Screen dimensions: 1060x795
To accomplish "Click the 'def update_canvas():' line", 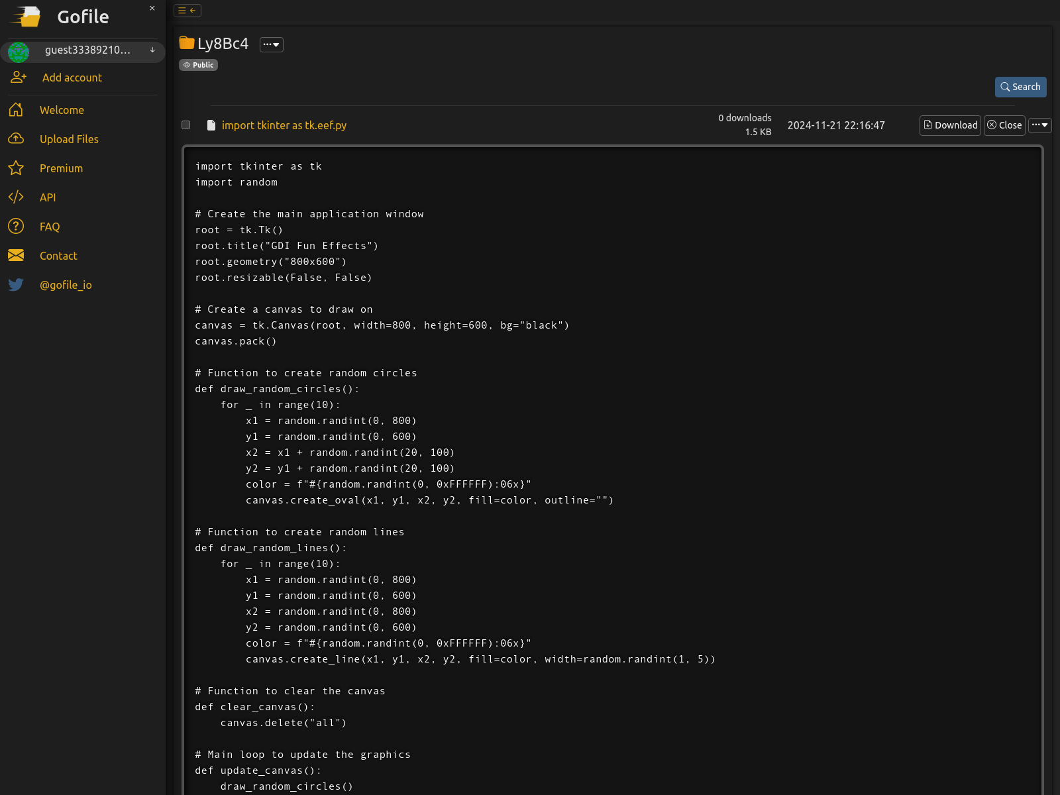I will point(258,770).
